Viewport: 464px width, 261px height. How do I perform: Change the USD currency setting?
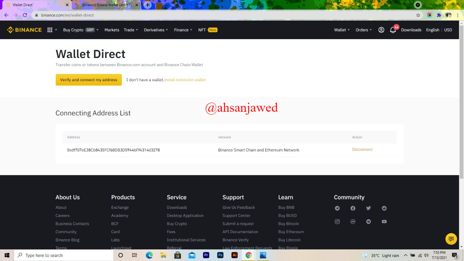click(448, 30)
